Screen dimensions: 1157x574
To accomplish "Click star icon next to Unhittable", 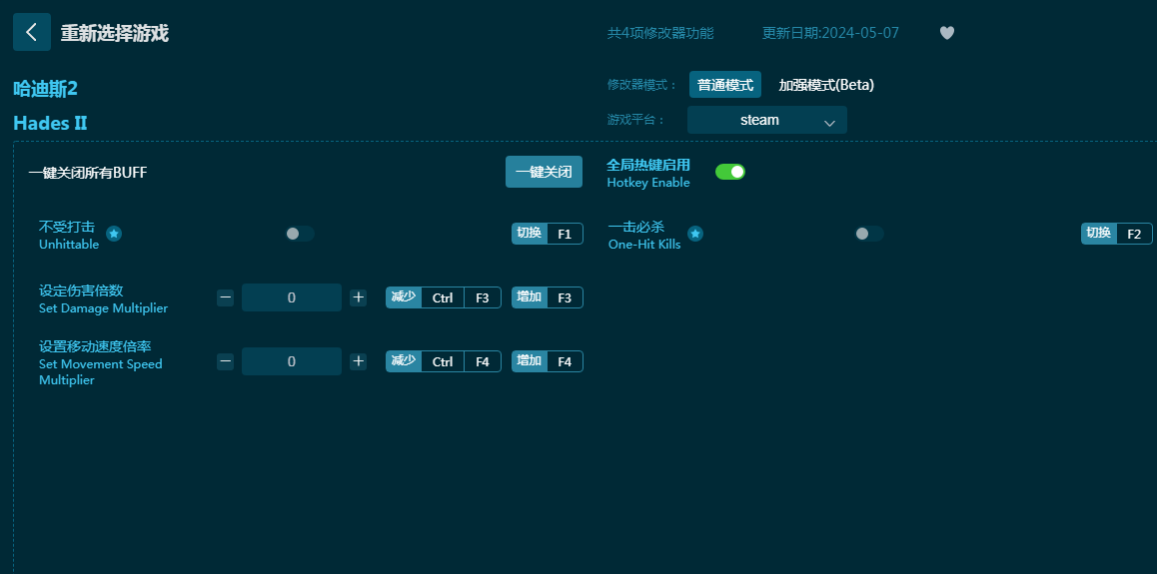I will click(x=114, y=234).
